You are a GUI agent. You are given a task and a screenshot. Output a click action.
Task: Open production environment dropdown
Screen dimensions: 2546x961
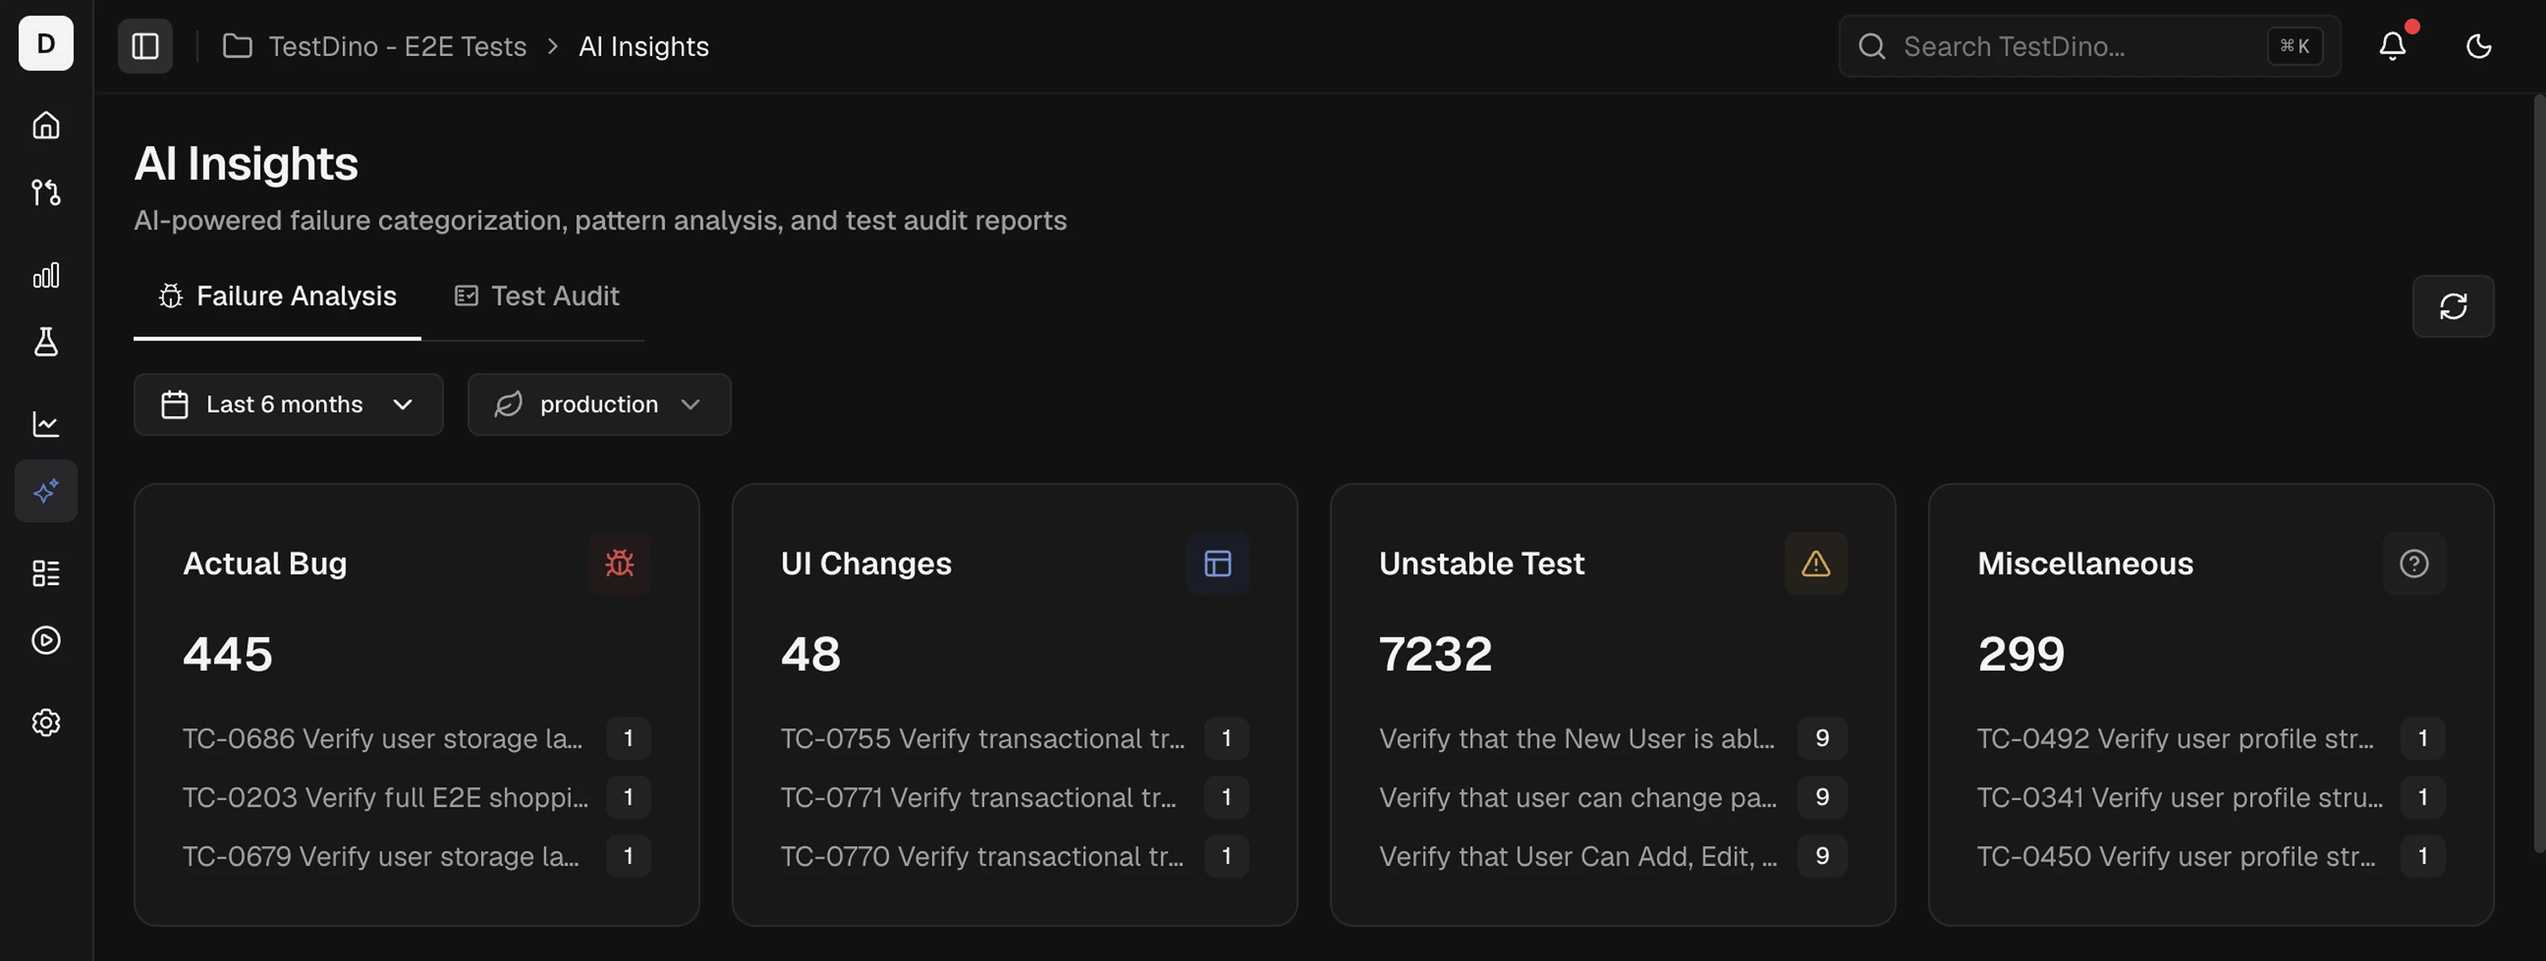599,404
